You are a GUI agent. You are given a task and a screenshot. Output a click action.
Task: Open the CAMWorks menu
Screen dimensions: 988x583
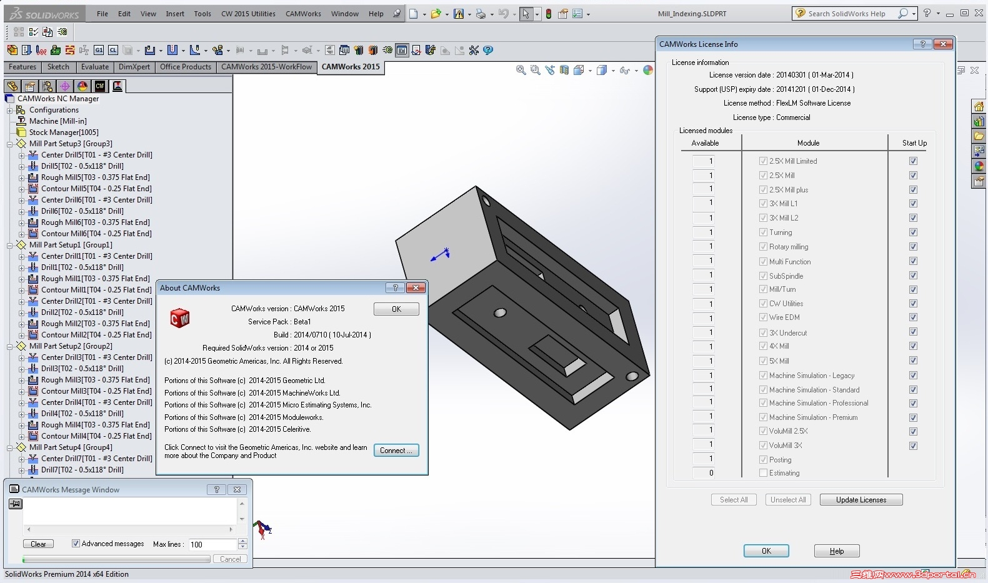click(303, 14)
